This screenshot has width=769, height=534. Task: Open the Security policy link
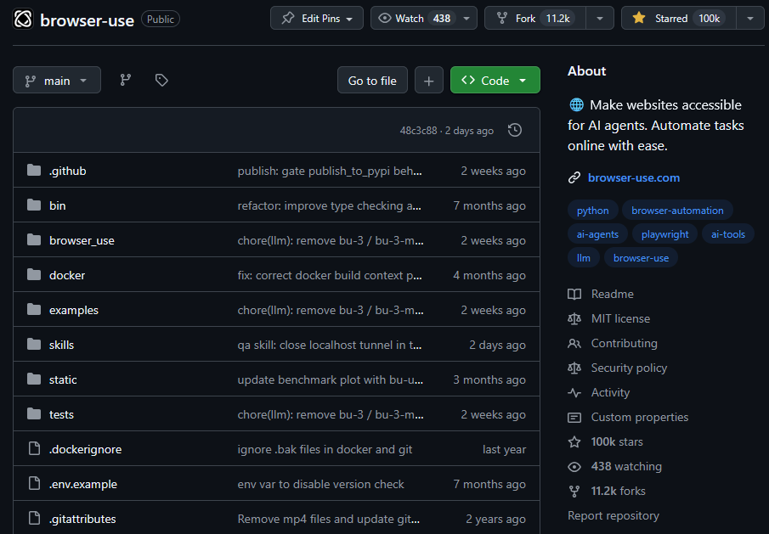tap(629, 368)
